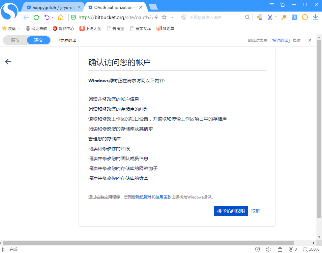Image resolution: width=322 pixels, height=253 pixels.
Task: Click the vertical scrollbar thumb
Action: [319, 129]
